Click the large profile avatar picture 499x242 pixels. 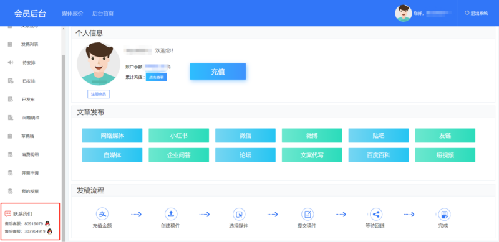click(x=99, y=63)
